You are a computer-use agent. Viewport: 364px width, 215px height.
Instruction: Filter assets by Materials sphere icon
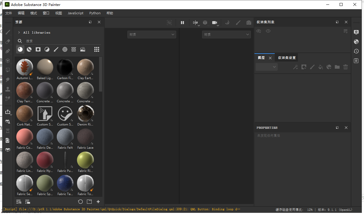tap(20, 49)
